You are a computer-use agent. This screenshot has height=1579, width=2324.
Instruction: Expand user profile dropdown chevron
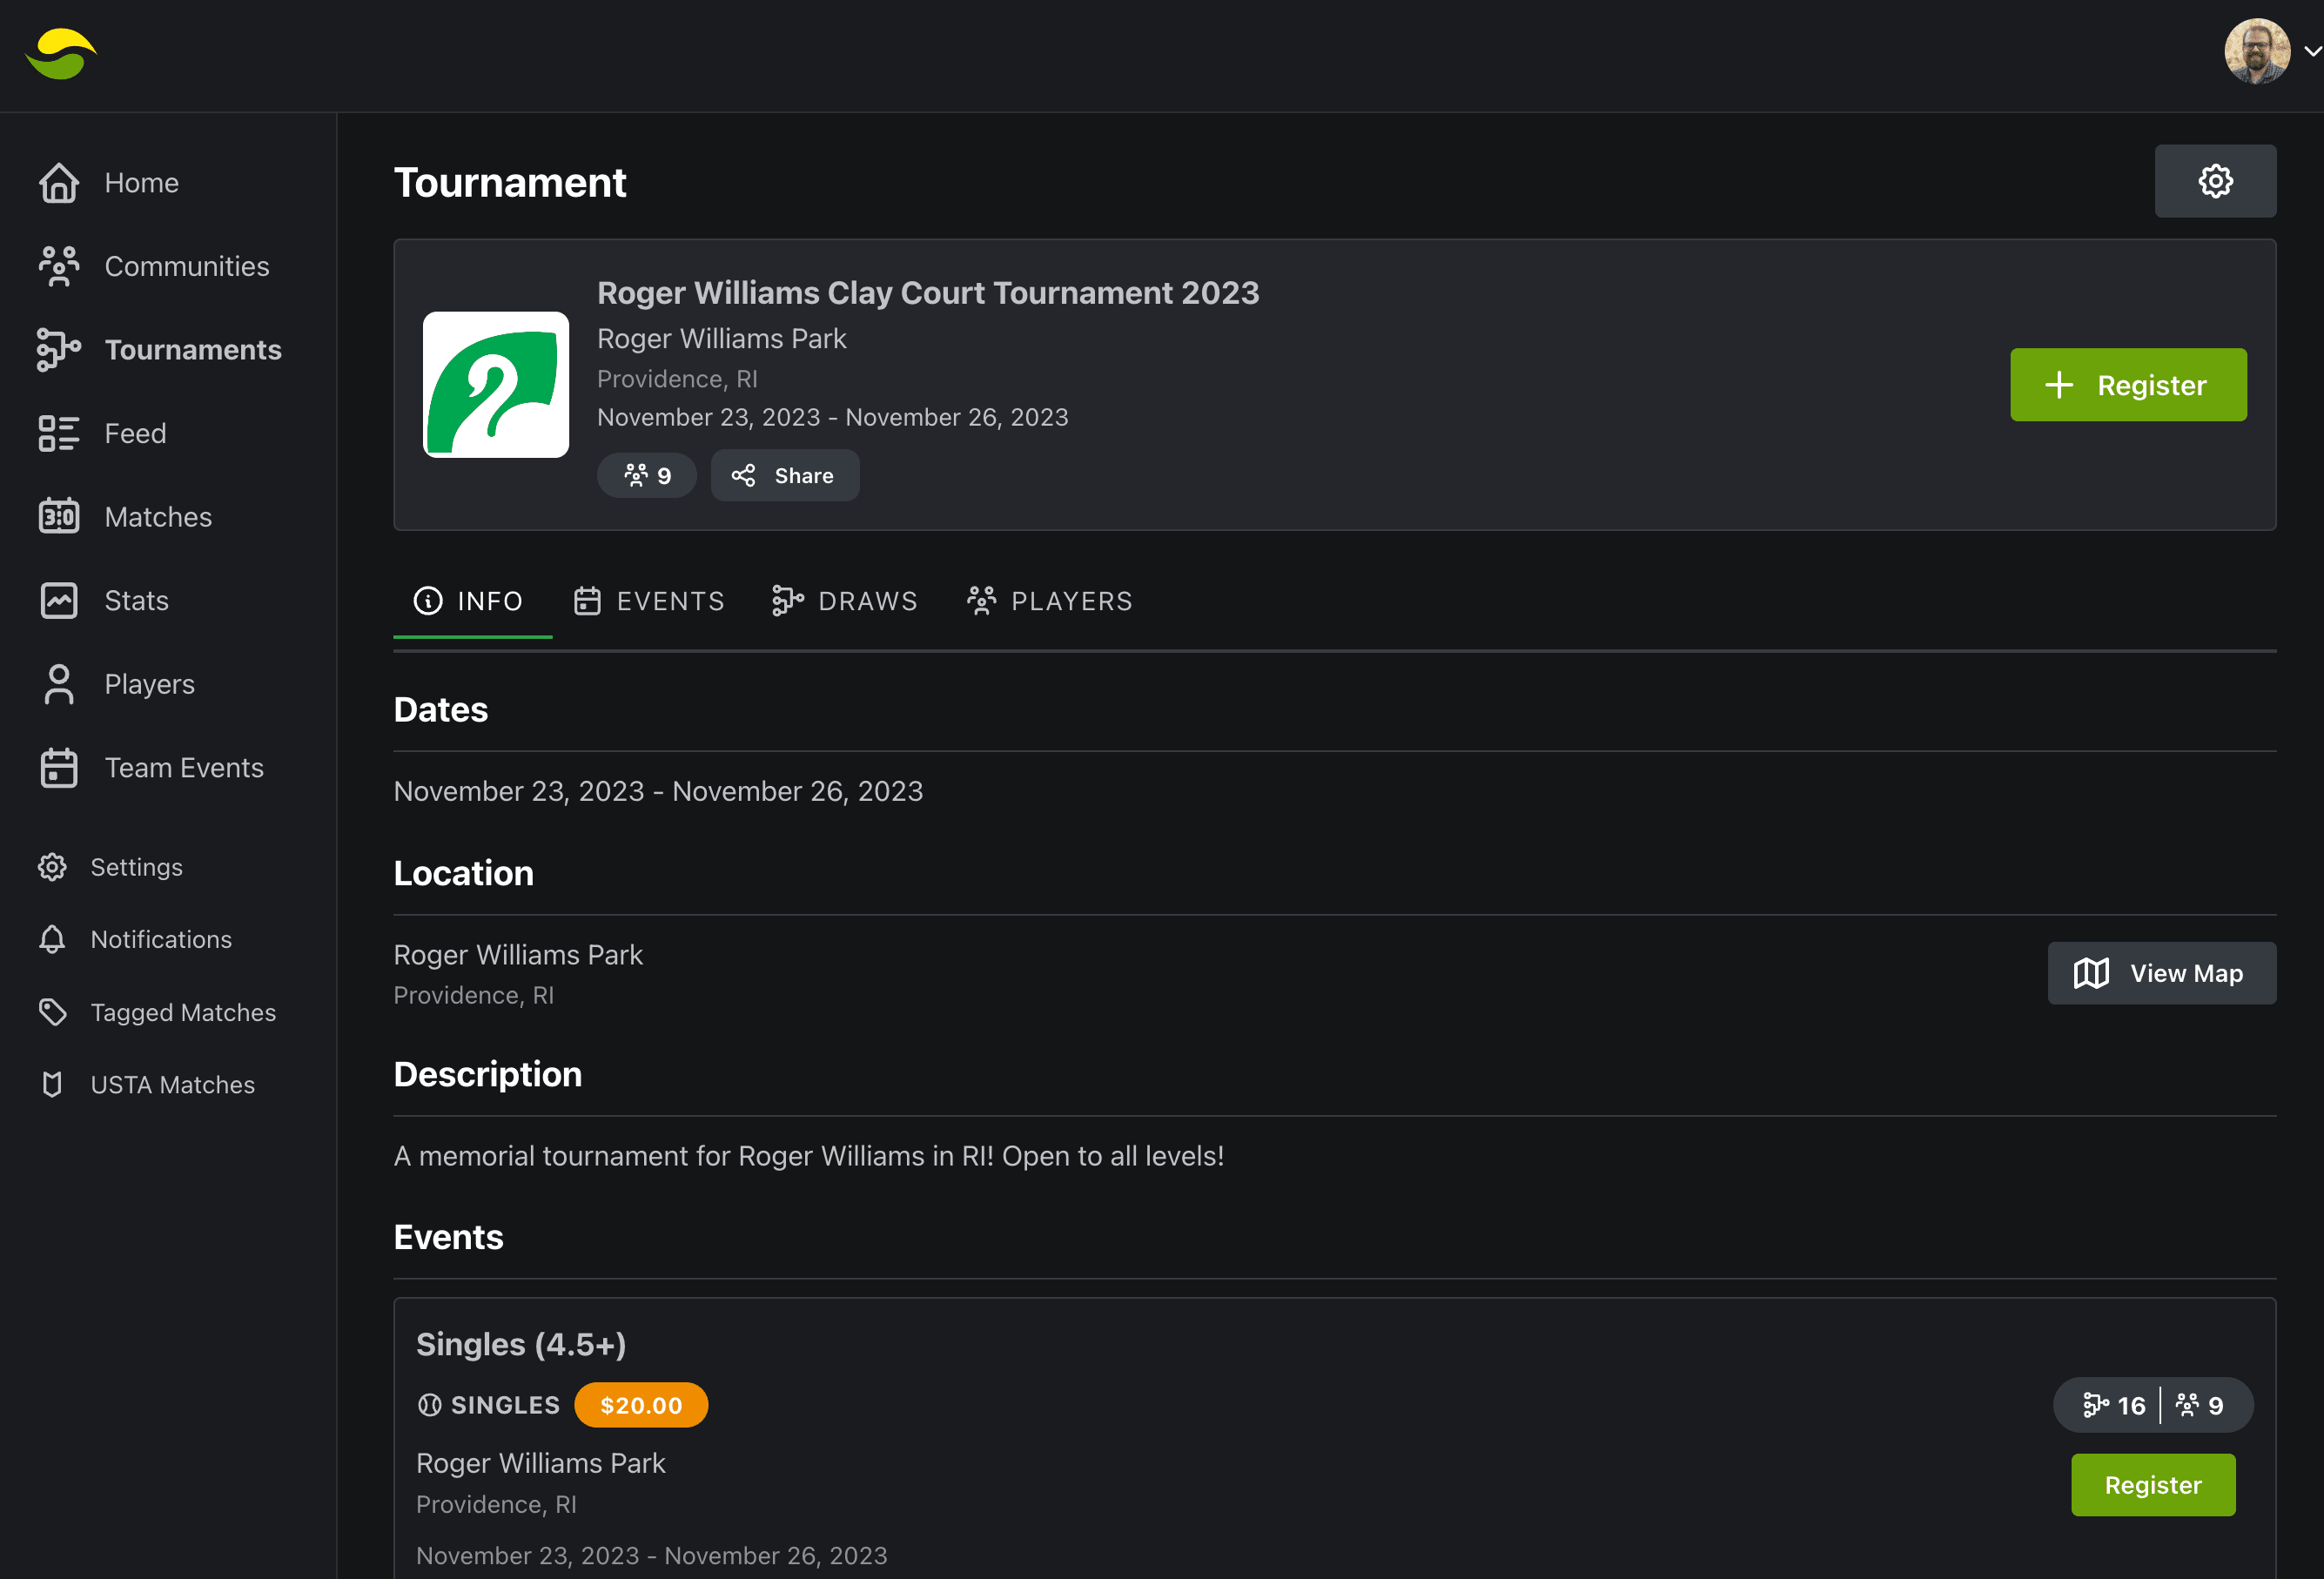[2311, 51]
